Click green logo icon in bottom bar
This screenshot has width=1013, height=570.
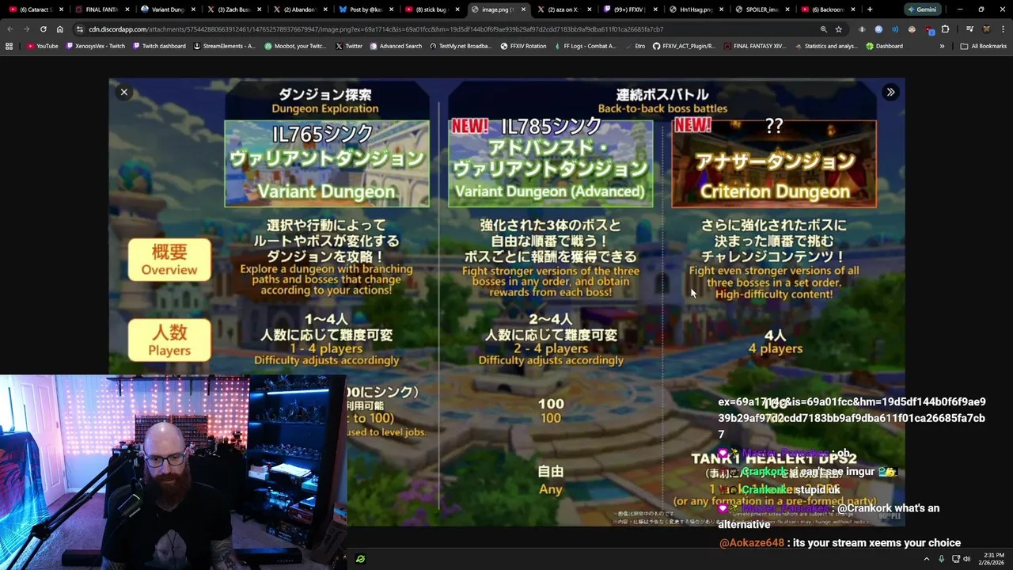361,559
